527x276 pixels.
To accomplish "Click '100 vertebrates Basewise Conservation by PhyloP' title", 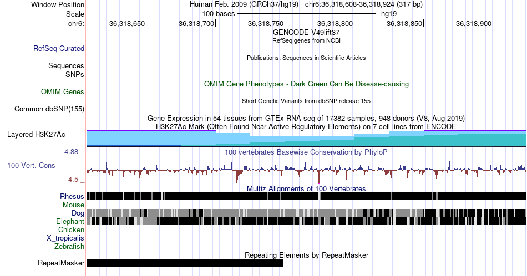I will (x=306, y=152).
